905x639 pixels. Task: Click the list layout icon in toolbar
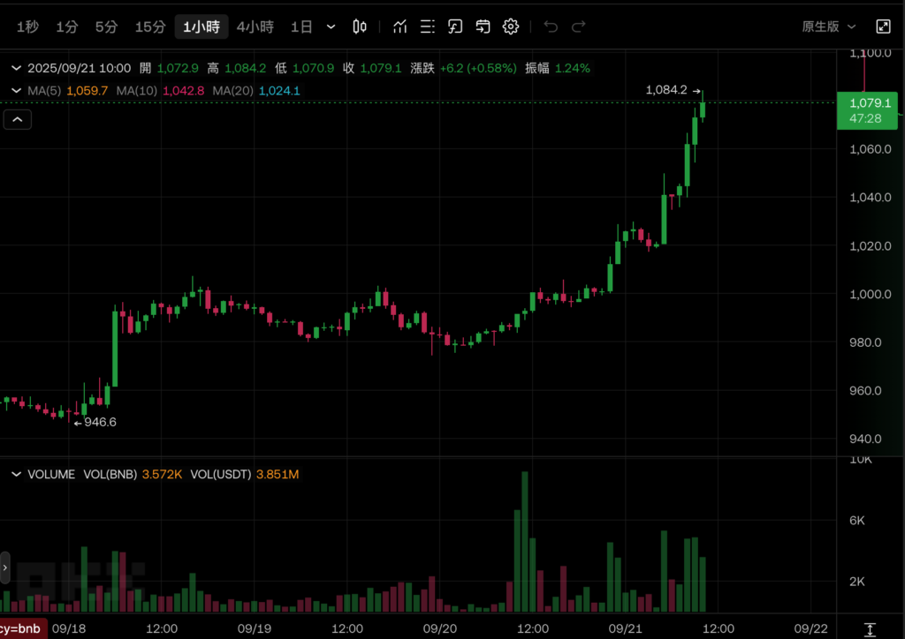coord(428,26)
